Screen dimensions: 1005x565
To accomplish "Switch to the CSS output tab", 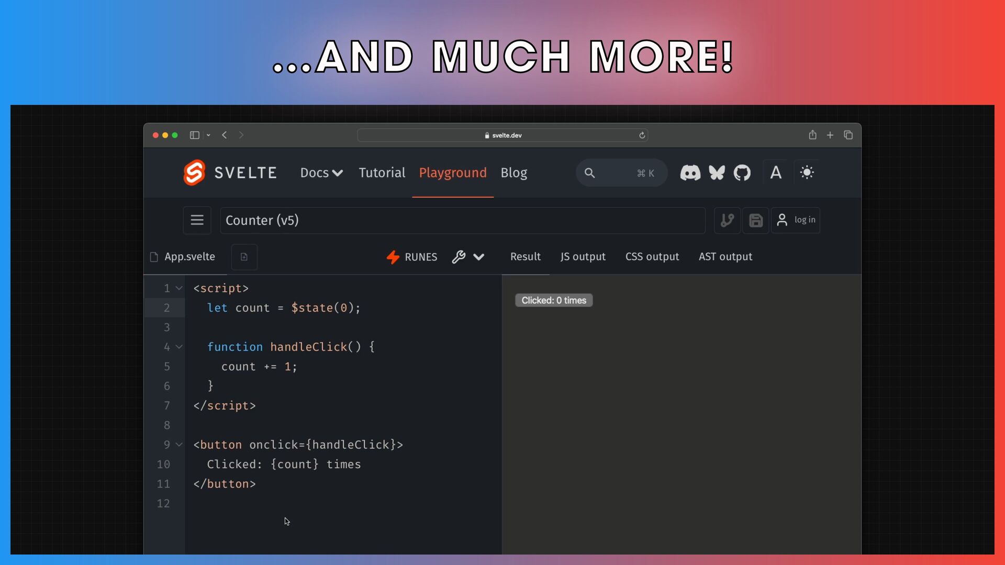I will click(x=652, y=257).
